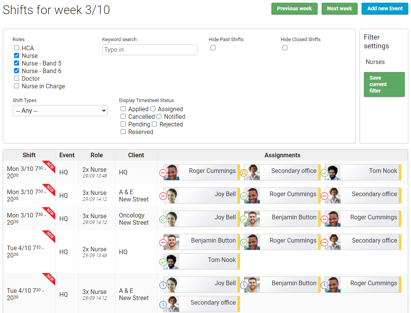This screenshot has height=313, width=411.
Task: Click green check icon beside Tom Nook first row
Action: pyautogui.click(x=324, y=173)
